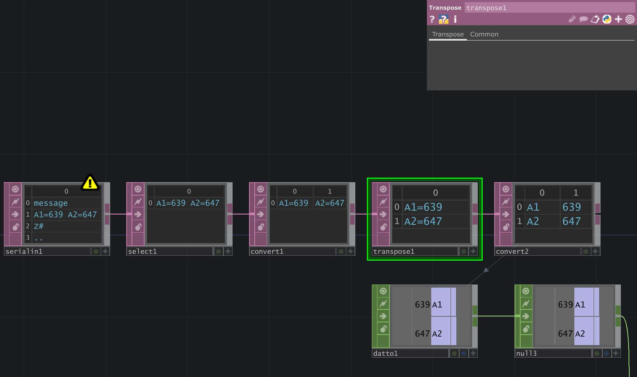Click the clipboard copy parameters icon
Viewport: 637px width, 377px height.
click(x=595, y=19)
